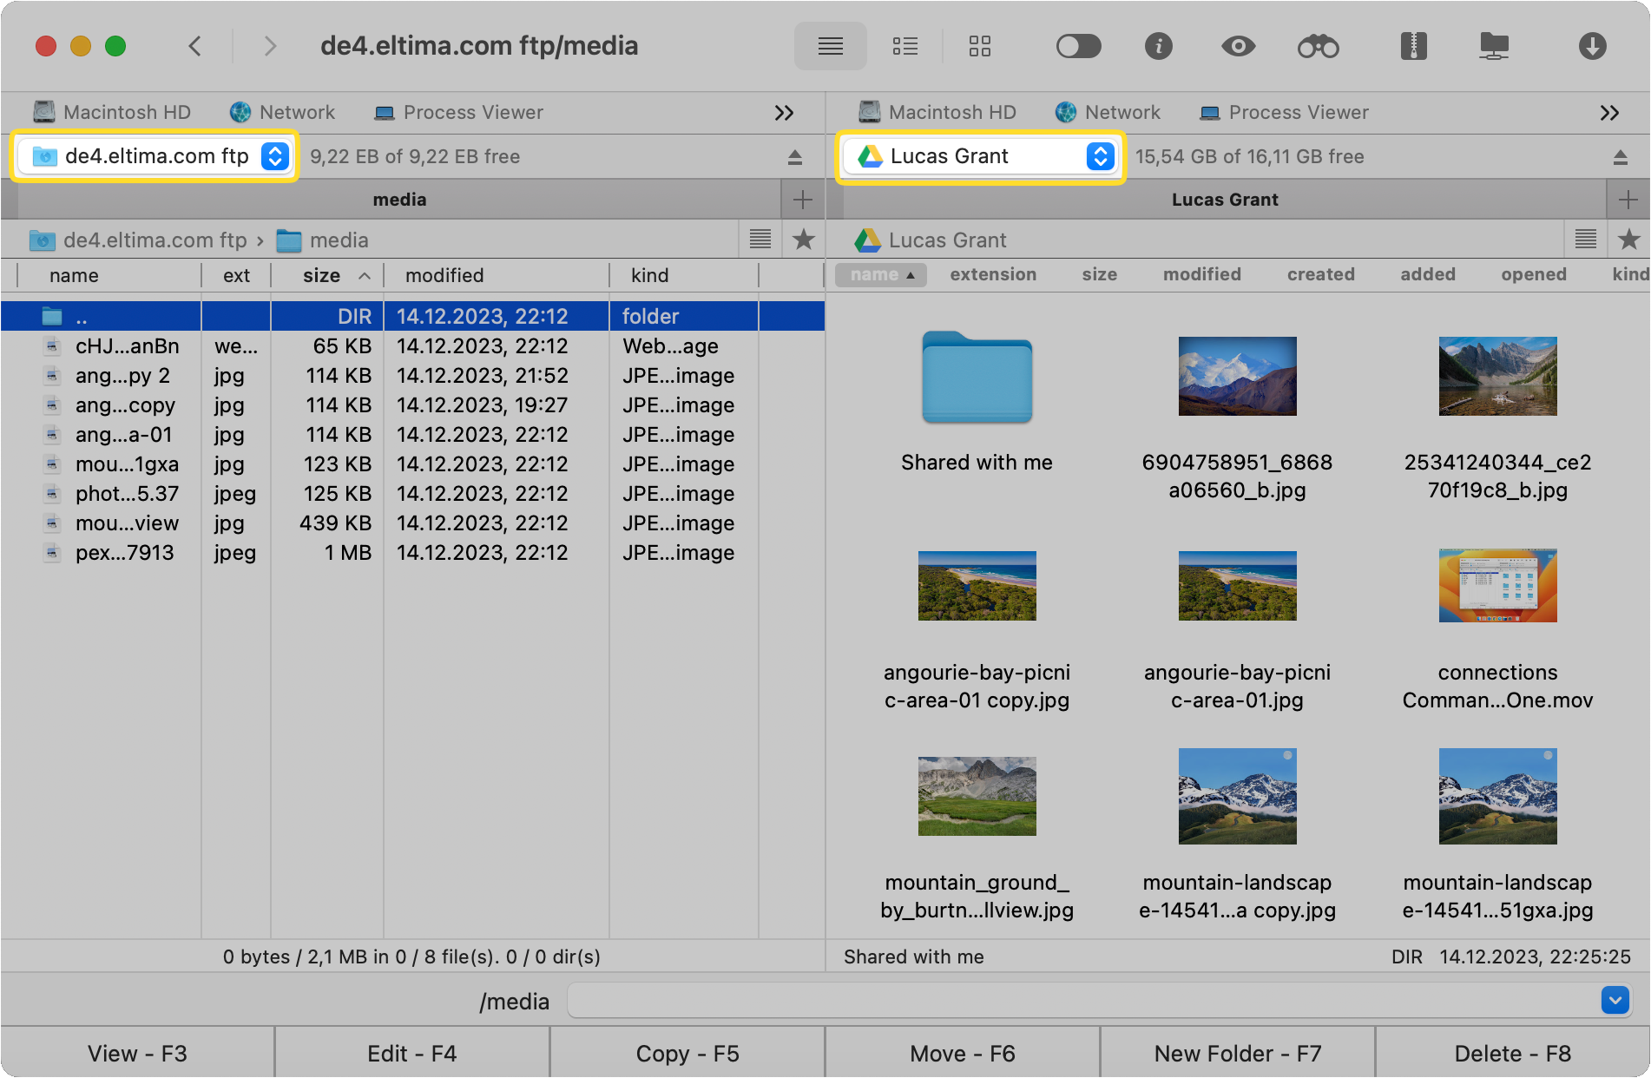Sort left pane by size column
1651x1078 pixels.
(x=322, y=276)
